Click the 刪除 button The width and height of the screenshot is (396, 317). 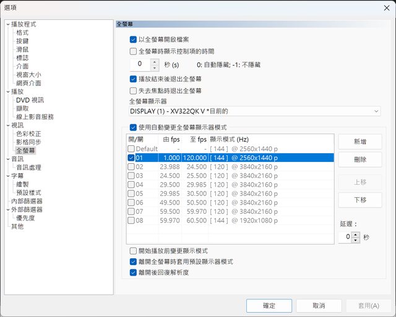[x=359, y=159]
